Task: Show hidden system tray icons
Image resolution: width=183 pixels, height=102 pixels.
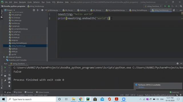Action: pos(140,99)
